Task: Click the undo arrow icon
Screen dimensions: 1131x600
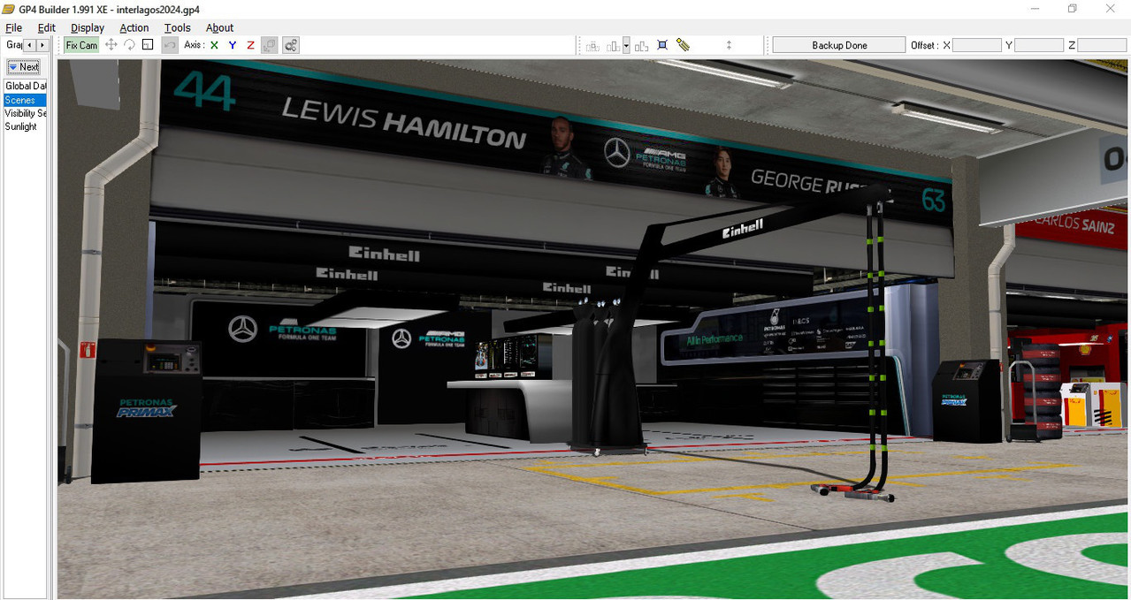Action: coord(170,45)
